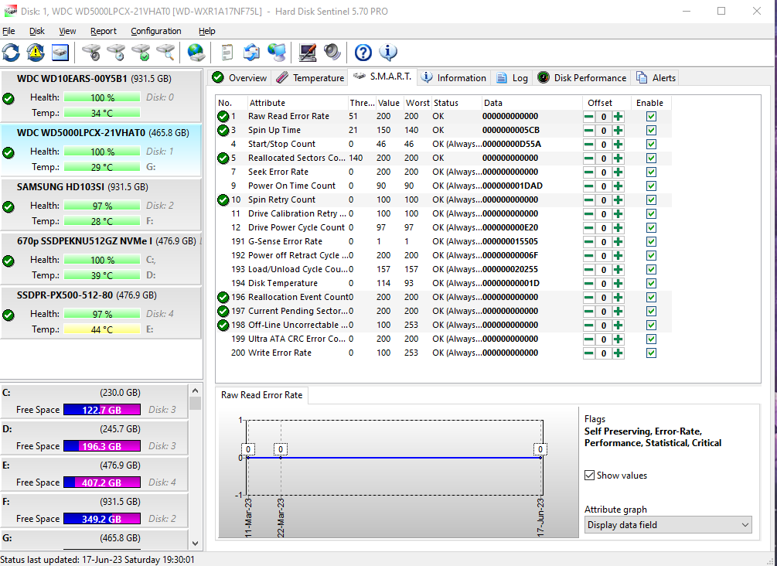Increase offset for Write Error Rate
Viewport: 777px width, 566px height.
(618, 353)
